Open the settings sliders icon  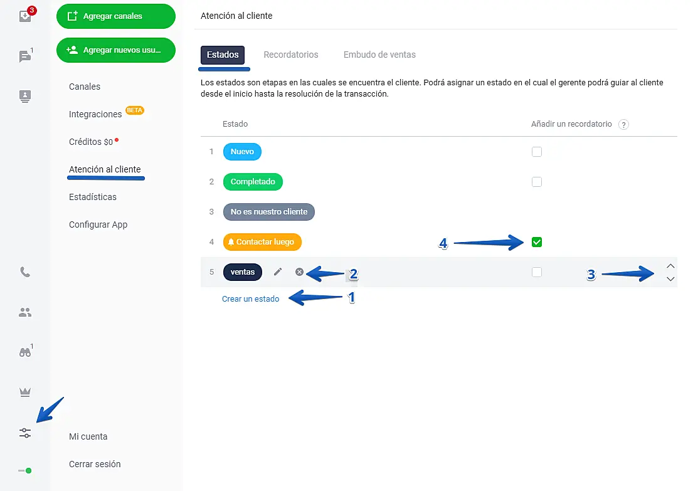pyautogui.click(x=25, y=433)
